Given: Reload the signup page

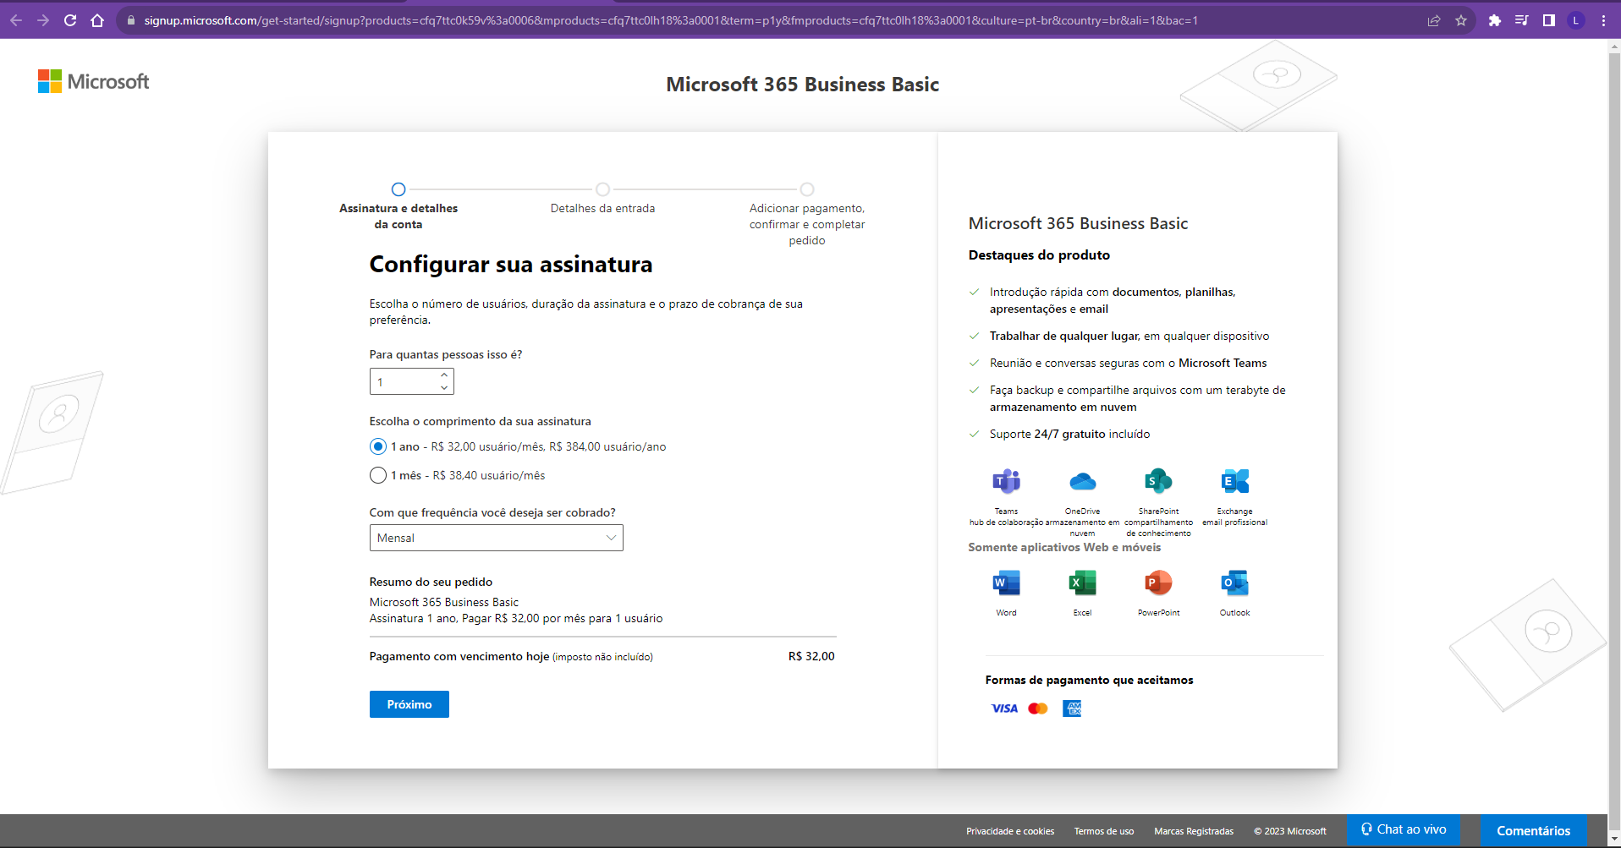Looking at the screenshot, I should (70, 20).
